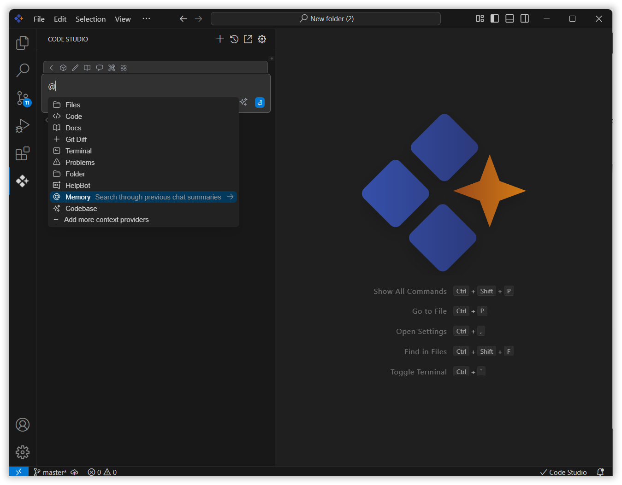Click master* branch in status bar
This screenshot has width=622, height=485.
tap(50, 472)
